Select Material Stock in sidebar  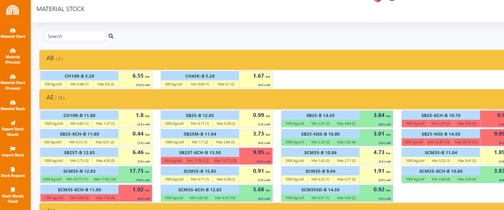click(13, 106)
